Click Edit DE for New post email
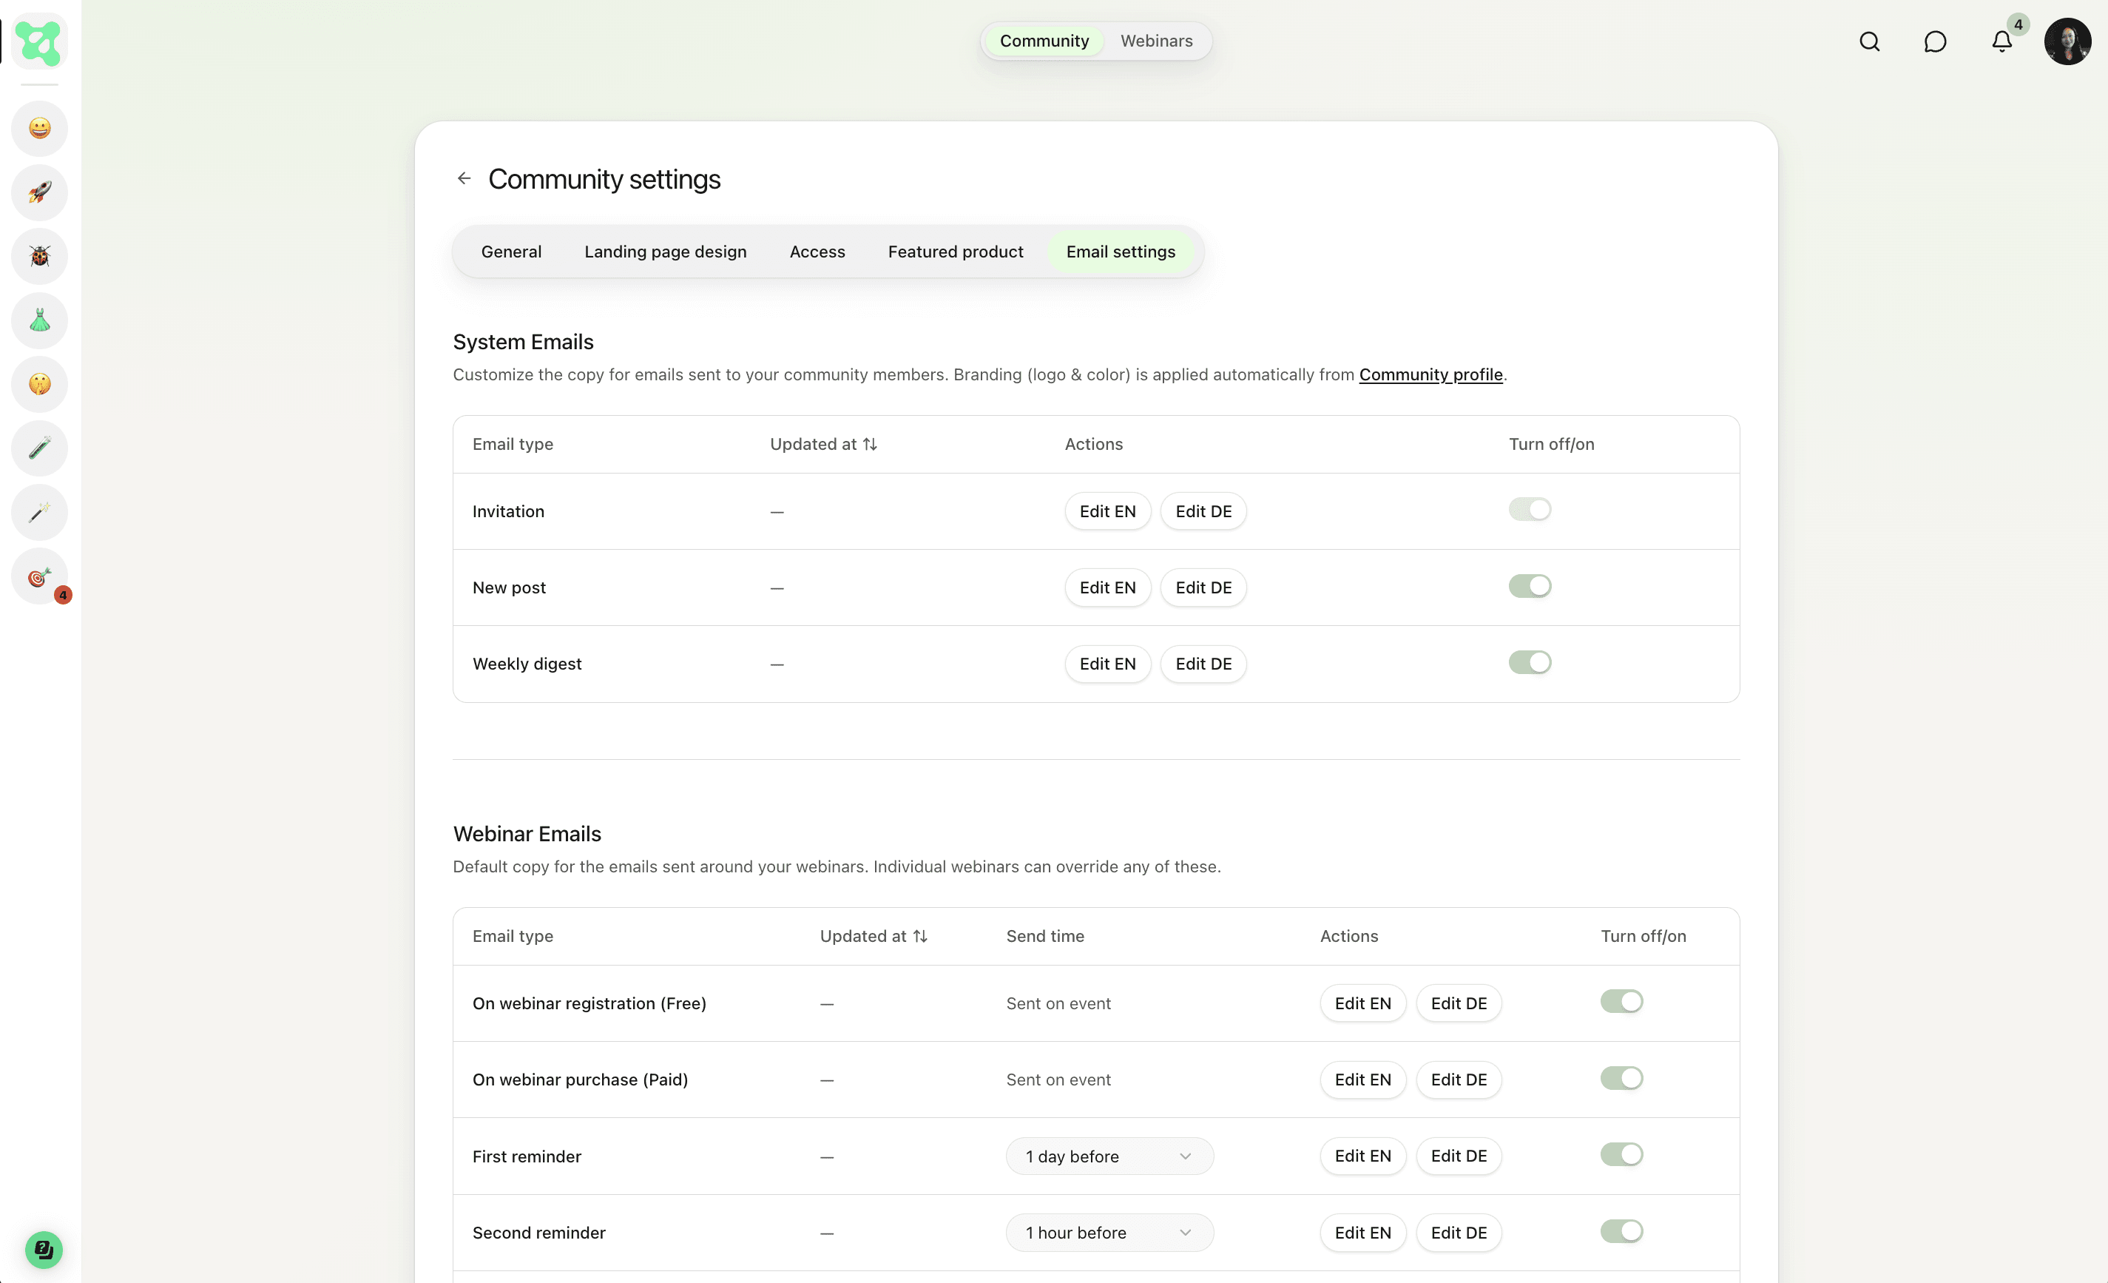2108x1283 pixels. pyautogui.click(x=1203, y=587)
